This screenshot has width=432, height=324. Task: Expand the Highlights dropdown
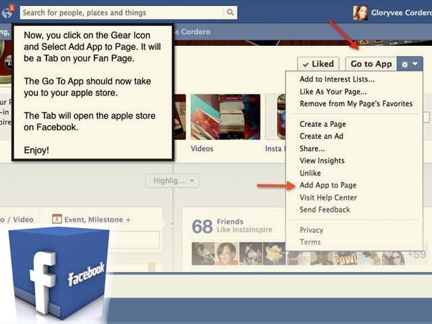pyautogui.click(x=172, y=181)
